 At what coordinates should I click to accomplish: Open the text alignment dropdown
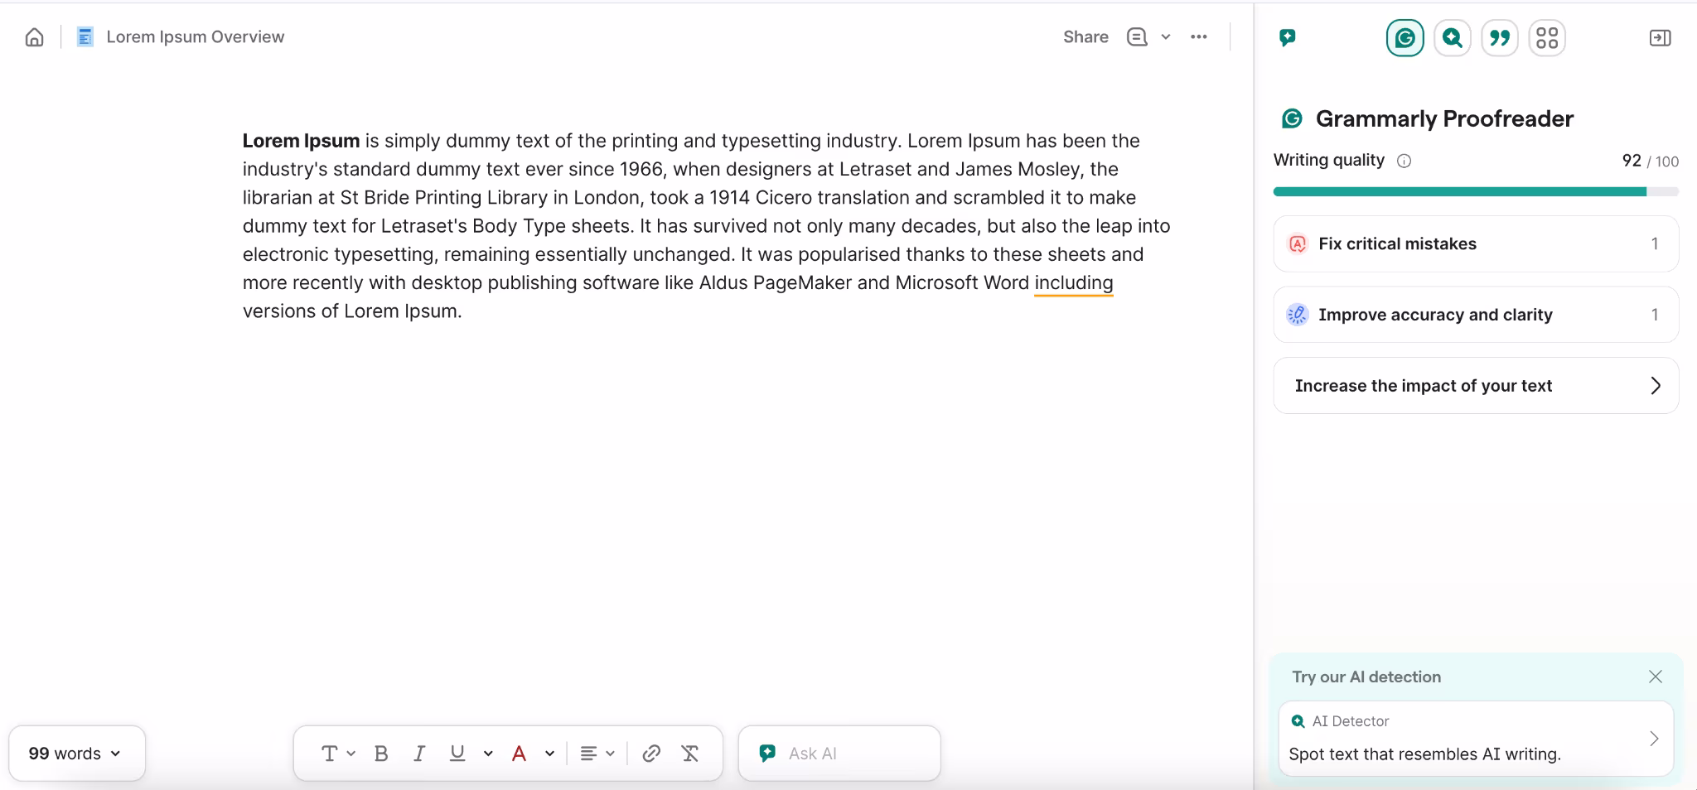(x=597, y=754)
